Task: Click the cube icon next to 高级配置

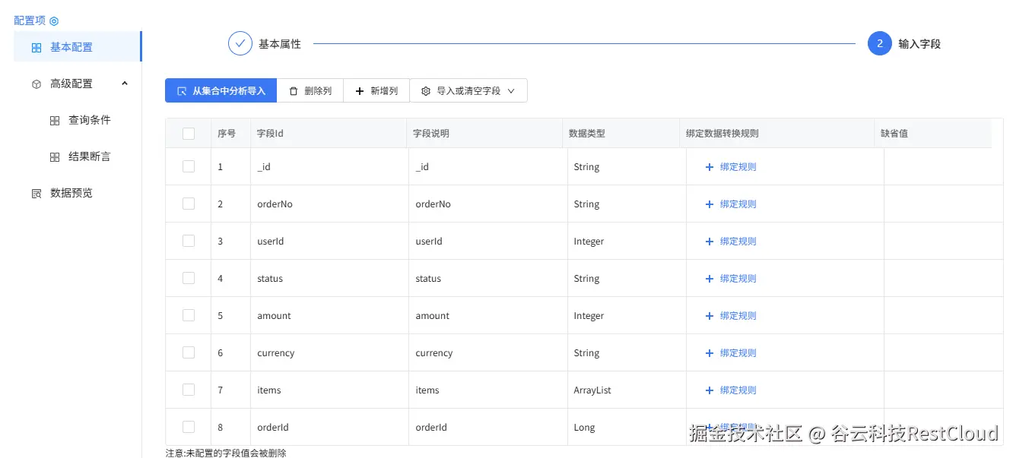Action: click(37, 84)
